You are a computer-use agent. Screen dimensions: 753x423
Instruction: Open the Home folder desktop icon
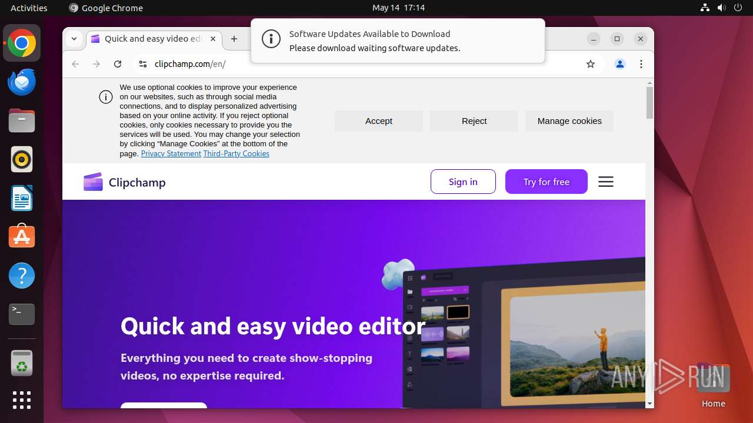[x=713, y=385]
